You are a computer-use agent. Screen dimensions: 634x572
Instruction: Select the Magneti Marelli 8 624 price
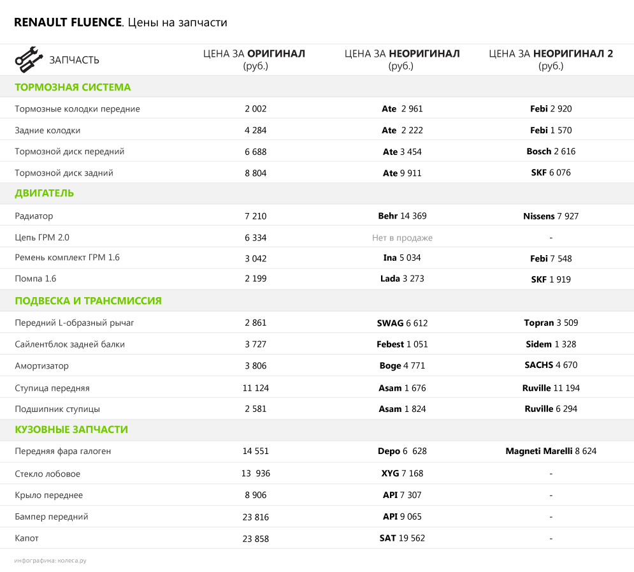(x=551, y=451)
